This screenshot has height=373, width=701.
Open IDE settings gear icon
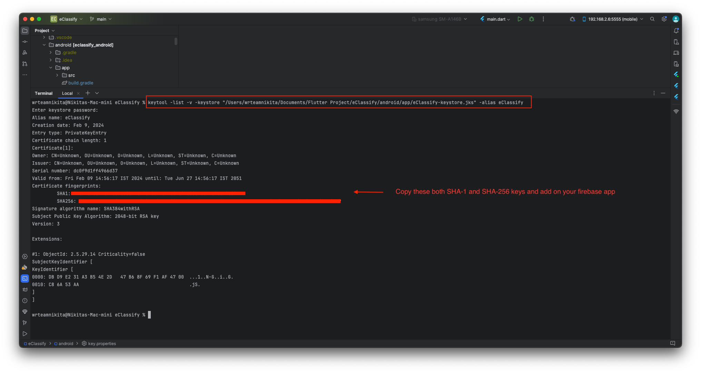(x=664, y=19)
